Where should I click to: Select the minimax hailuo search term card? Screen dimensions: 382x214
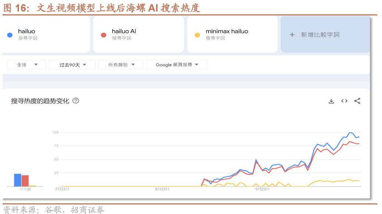pos(232,35)
